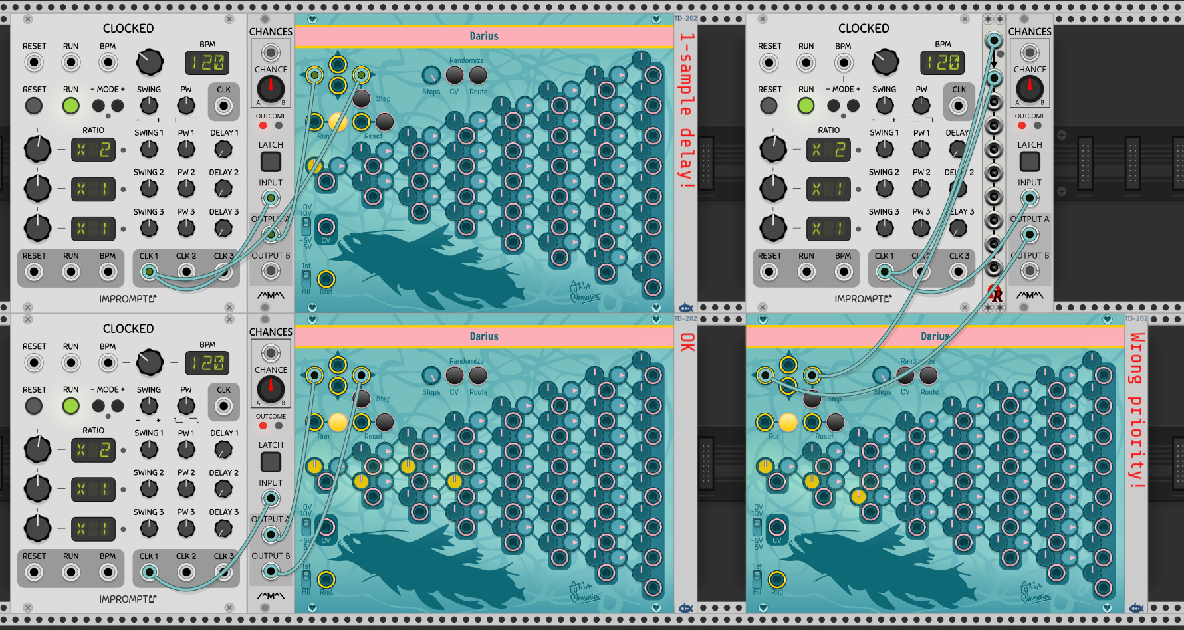Click red CHANCE knob on top-right Chances
Screen dimensions: 1184x630
(x=1030, y=88)
